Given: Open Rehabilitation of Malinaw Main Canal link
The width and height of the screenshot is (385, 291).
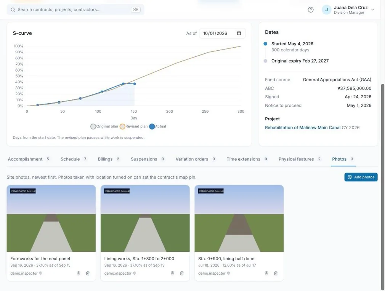Looking at the screenshot, I should point(303,128).
